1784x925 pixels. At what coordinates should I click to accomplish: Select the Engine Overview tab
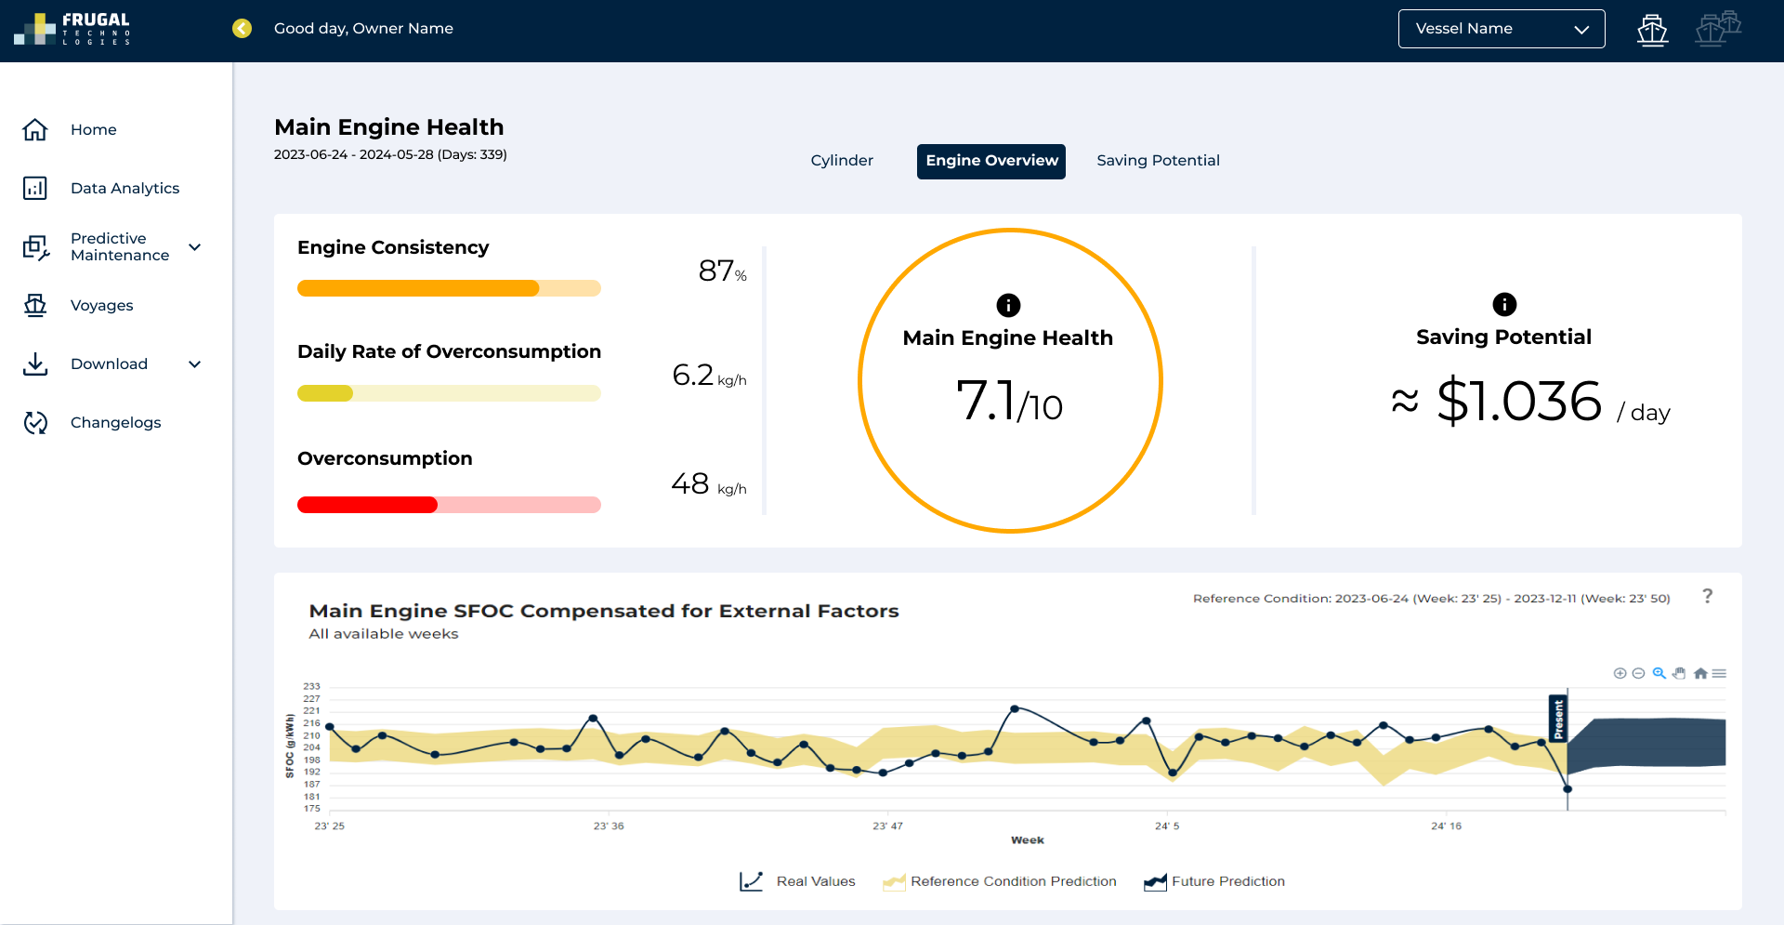(991, 161)
